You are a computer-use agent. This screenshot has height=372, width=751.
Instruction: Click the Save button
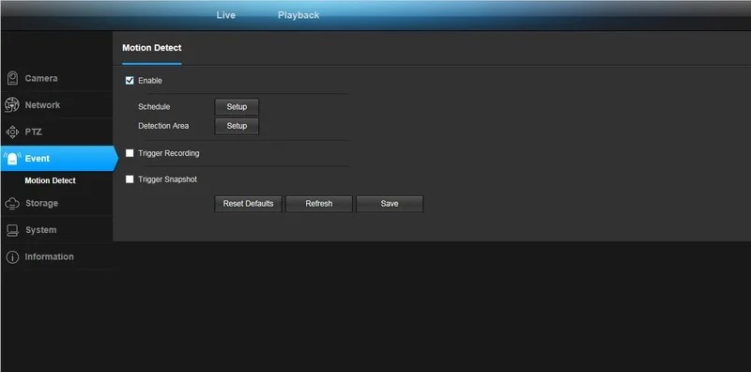click(390, 204)
